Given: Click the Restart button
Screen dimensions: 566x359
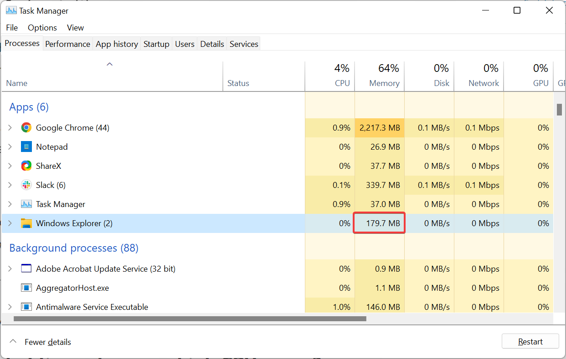Looking at the screenshot, I should pyautogui.click(x=530, y=342).
